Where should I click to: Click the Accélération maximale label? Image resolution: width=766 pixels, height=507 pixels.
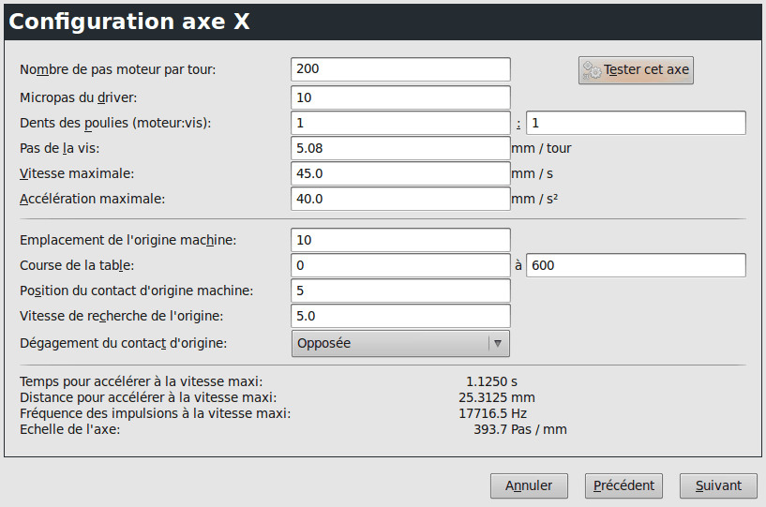(92, 200)
